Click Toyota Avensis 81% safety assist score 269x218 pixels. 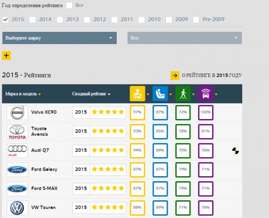coord(206,132)
